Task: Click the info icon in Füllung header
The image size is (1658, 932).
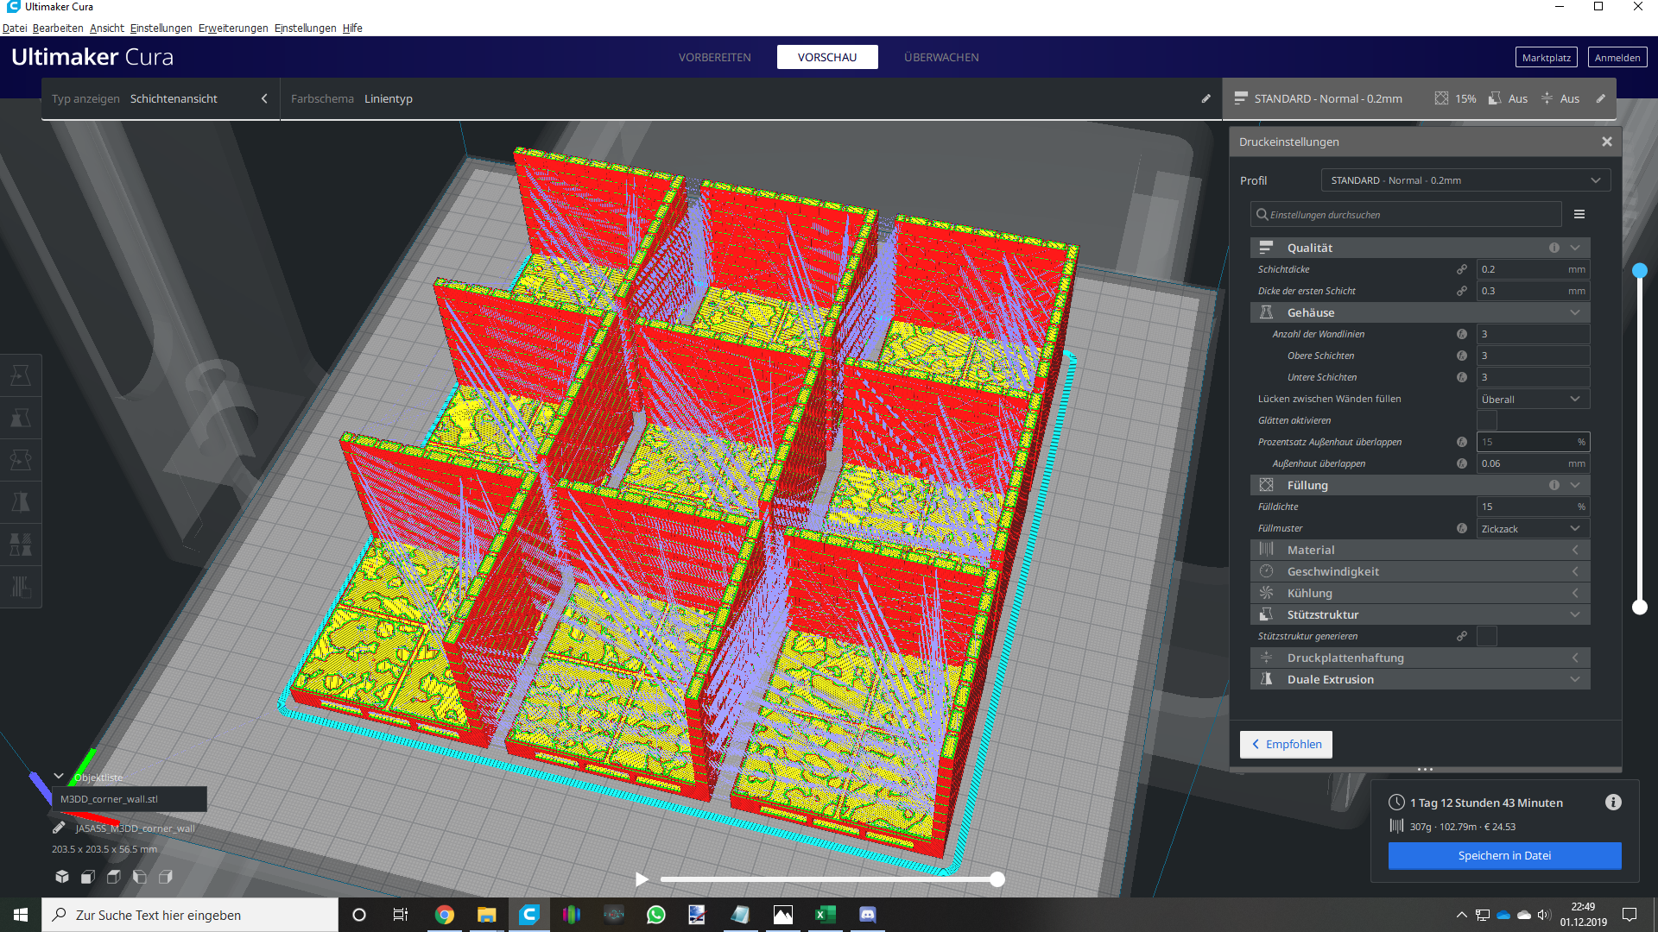Action: pyautogui.click(x=1554, y=485)
